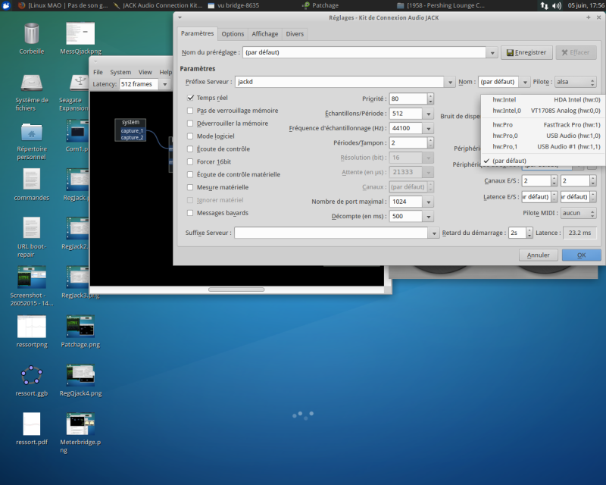Expand the Pilote alsa dropdown

click(576, 82)
